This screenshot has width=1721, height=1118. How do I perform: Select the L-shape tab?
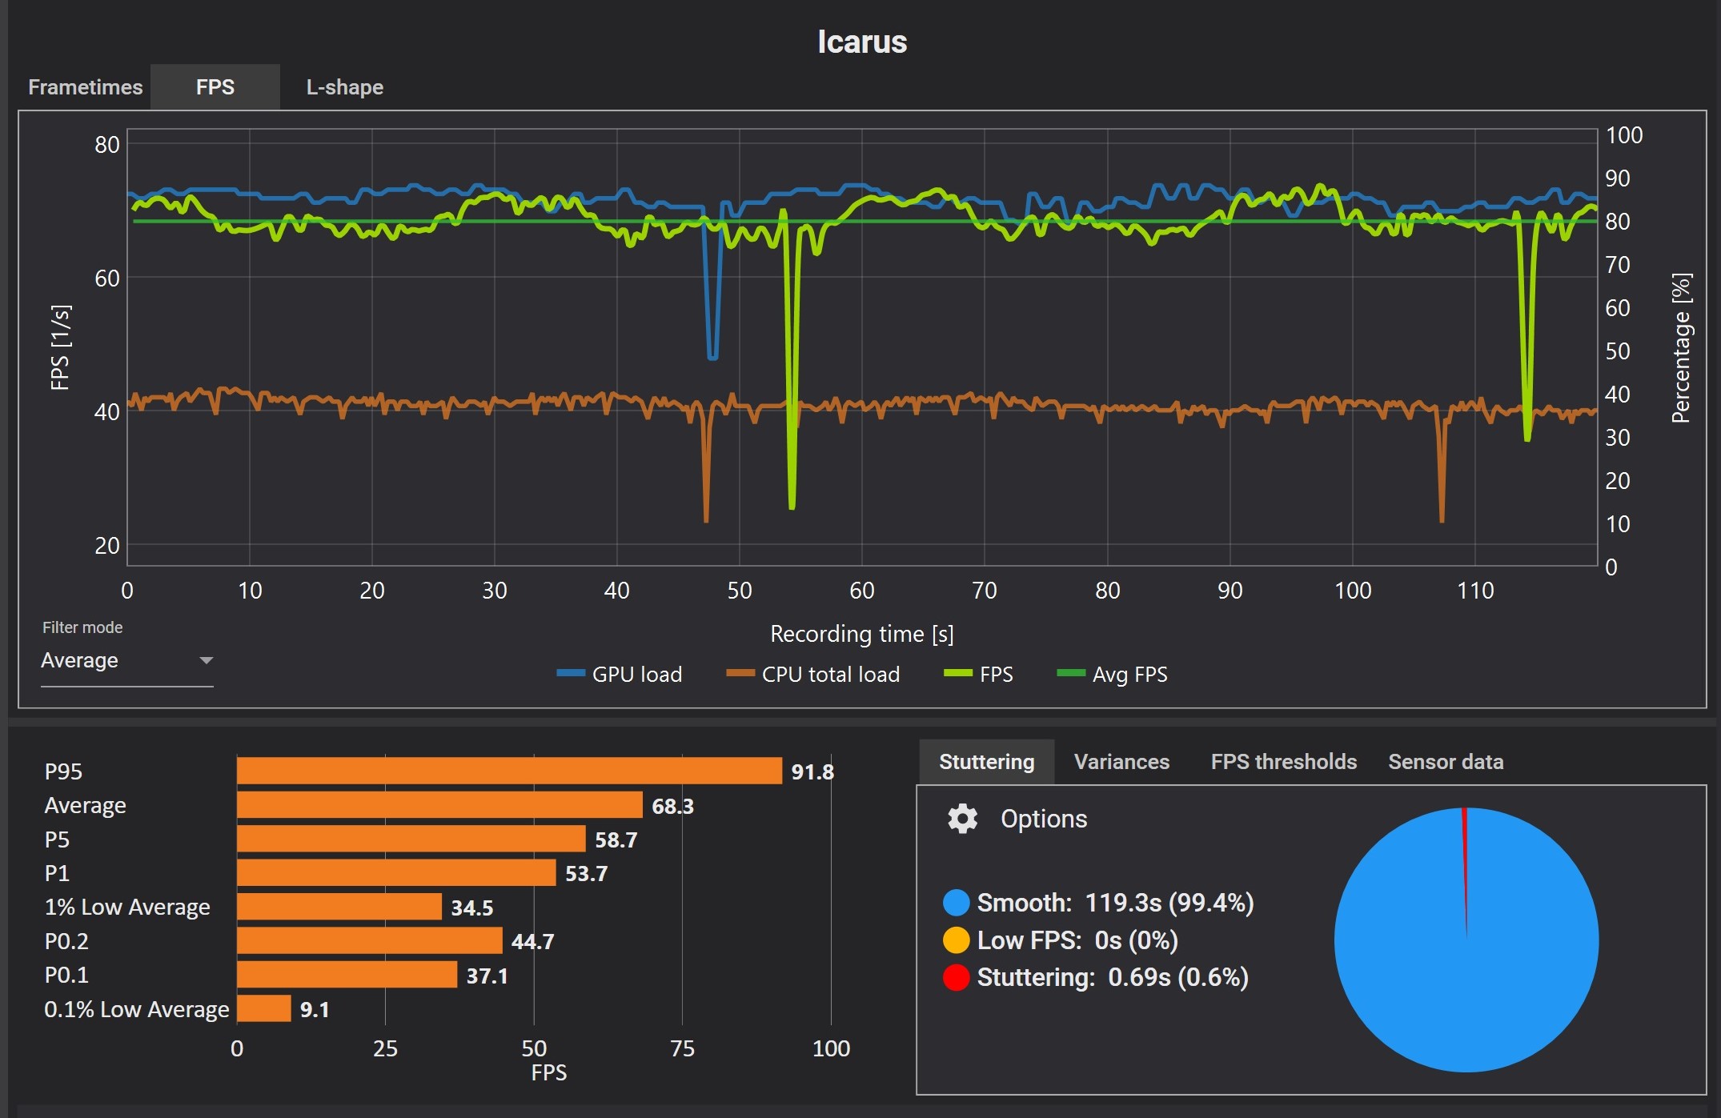pyautogui.click(x=344, y=87)
